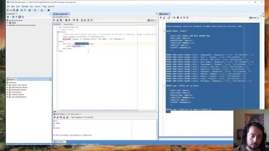Click the red pin icon in Script Output
Screen dimensions: 269x151
click(x=54, y=117)
